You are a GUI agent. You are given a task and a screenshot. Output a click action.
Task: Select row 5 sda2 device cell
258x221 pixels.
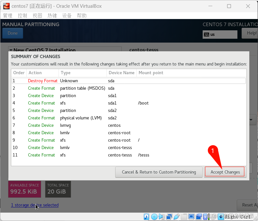tap(112, 110)
